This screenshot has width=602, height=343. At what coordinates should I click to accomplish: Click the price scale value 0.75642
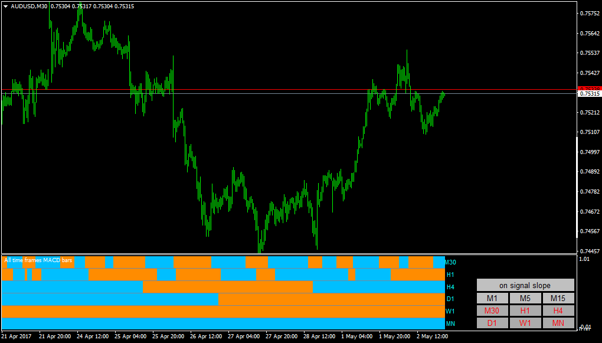click(590, 34)
